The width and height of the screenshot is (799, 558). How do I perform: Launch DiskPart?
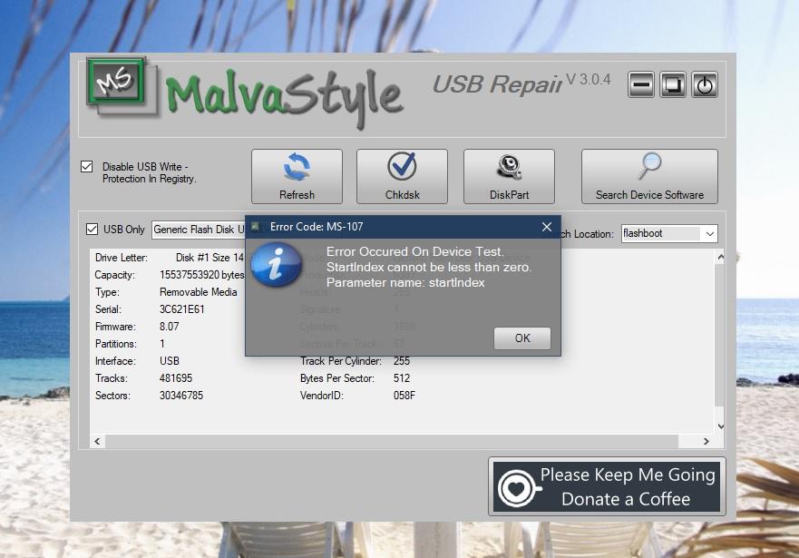(x=509, y=176)
